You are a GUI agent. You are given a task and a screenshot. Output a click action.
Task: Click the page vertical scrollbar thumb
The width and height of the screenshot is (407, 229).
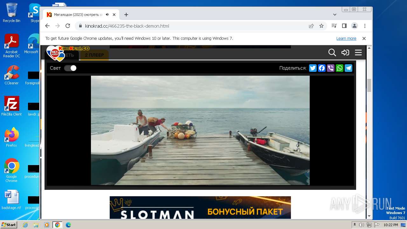click(x=369, y=85)
